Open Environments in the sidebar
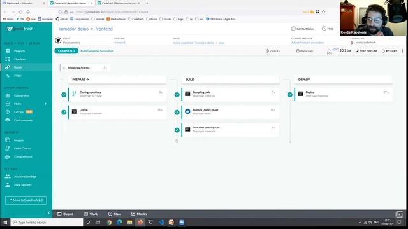Image resolution: width=408 pixels, height=229 pixels. (23, 120)
